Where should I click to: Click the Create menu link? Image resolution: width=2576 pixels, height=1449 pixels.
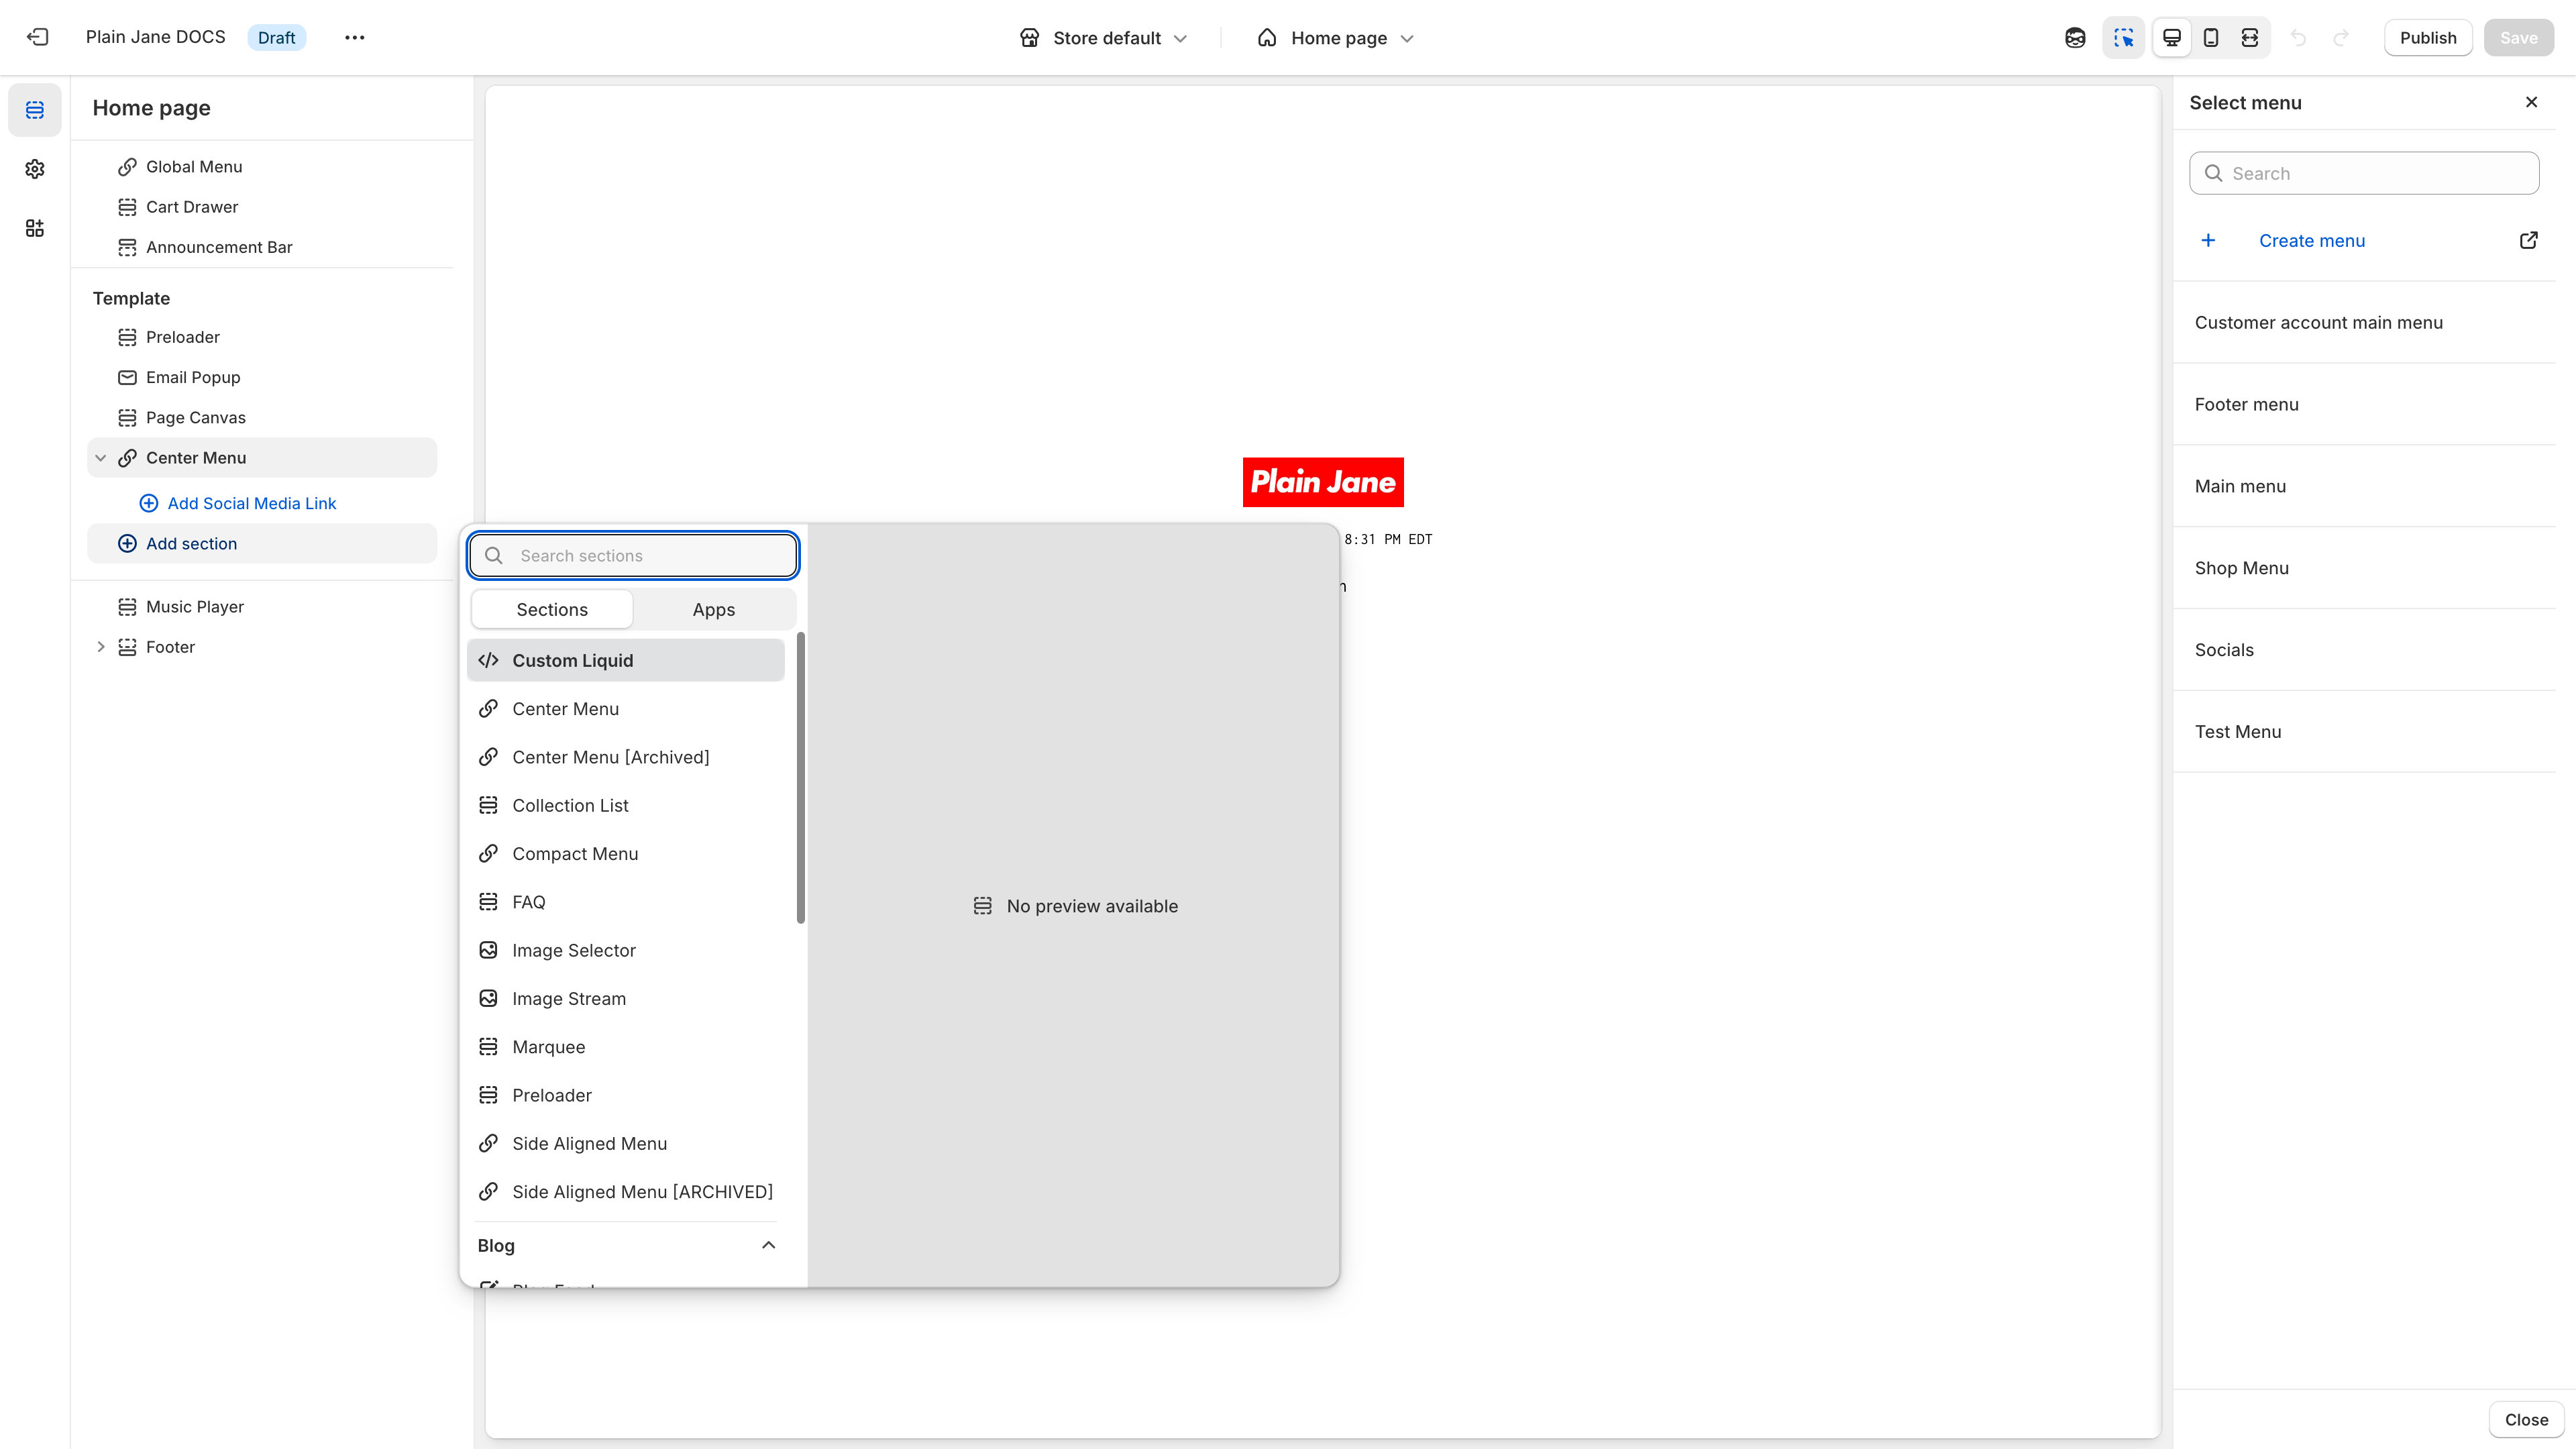coord(2312,240)
